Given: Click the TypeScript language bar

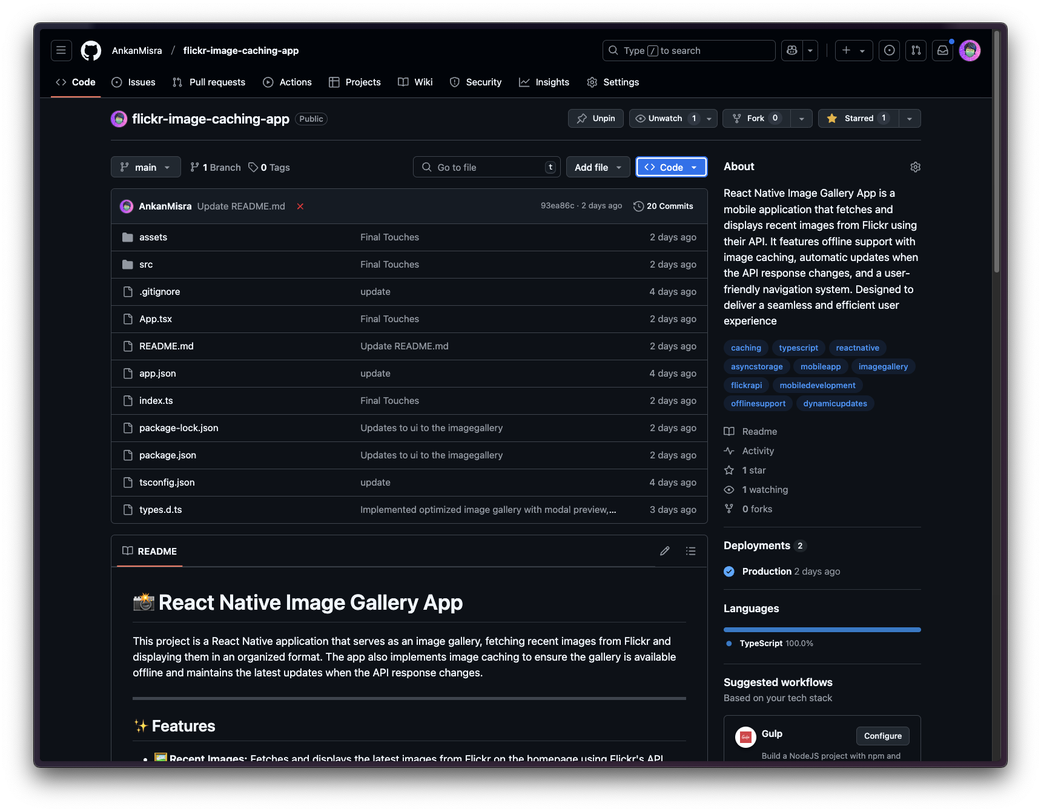Looking at the screenshot, I should click(x=822, y=630).
